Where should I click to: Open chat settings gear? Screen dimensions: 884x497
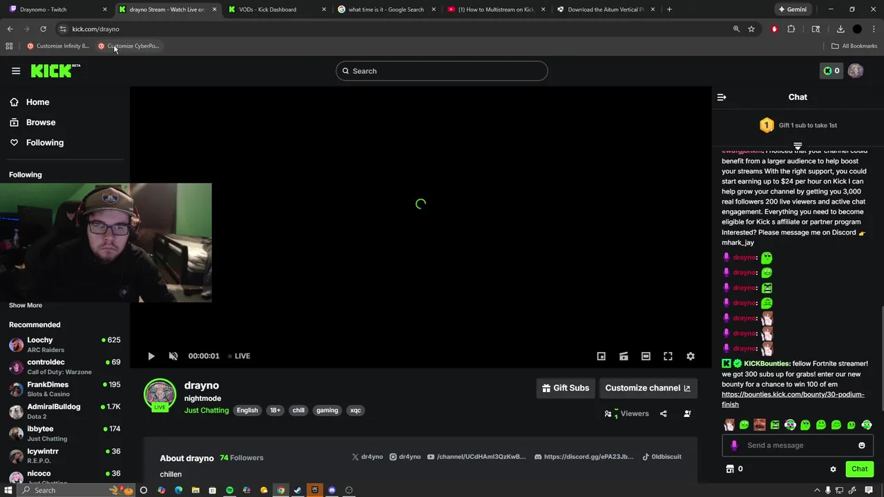pyautogui.click(x=834, y=469)
